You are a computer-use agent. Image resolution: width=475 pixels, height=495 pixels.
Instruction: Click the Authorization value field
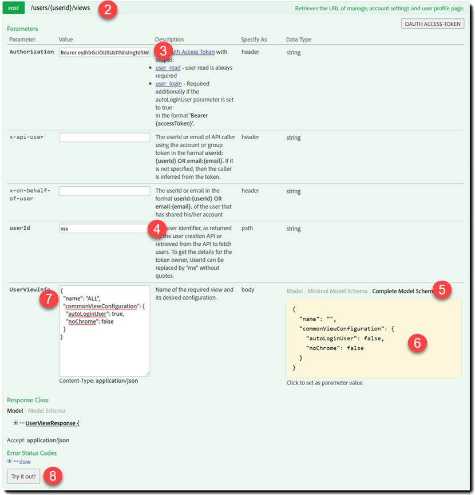click(104, 52)
